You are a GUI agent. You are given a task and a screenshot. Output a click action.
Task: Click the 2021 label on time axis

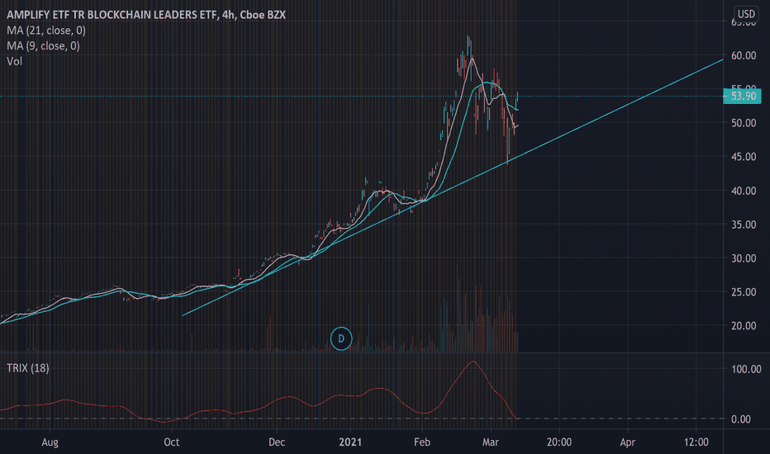tap(350, 442)
